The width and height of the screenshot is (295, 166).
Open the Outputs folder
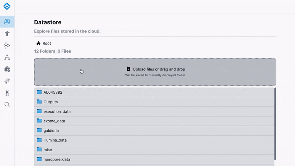click(51, 102)
